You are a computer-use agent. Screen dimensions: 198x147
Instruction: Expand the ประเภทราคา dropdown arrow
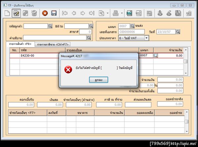pyautogui.click(x=146, y=38)
